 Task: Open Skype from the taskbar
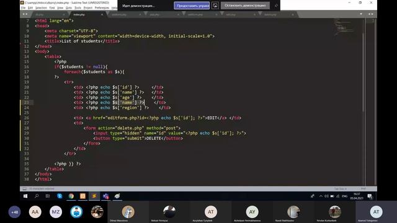[x=60, y=196]
